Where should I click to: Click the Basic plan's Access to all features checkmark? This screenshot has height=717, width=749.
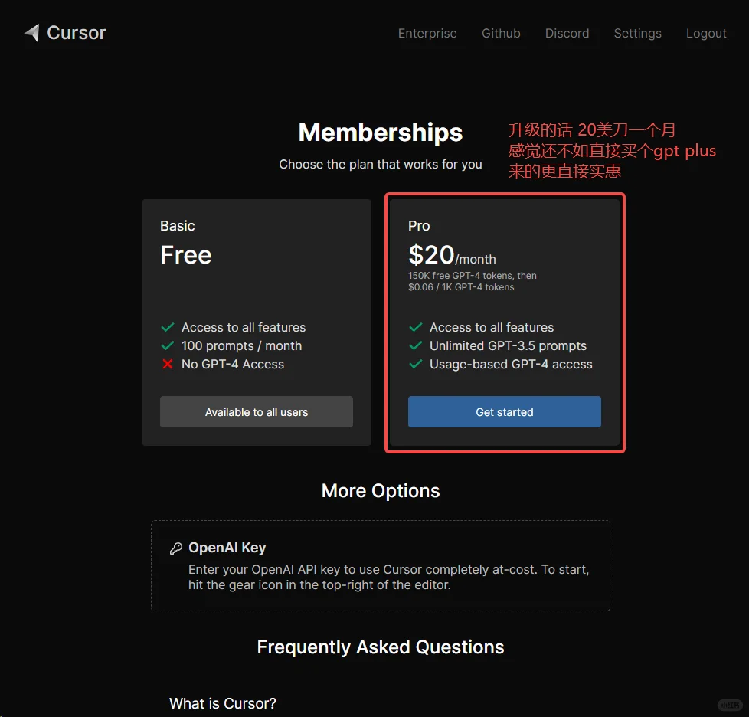tap(168, 328)
